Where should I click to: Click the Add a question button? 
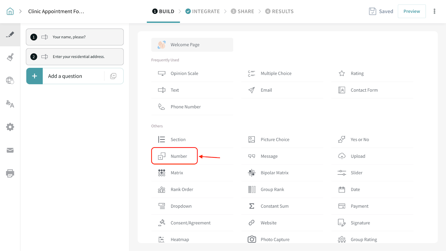tap(65, 76)
